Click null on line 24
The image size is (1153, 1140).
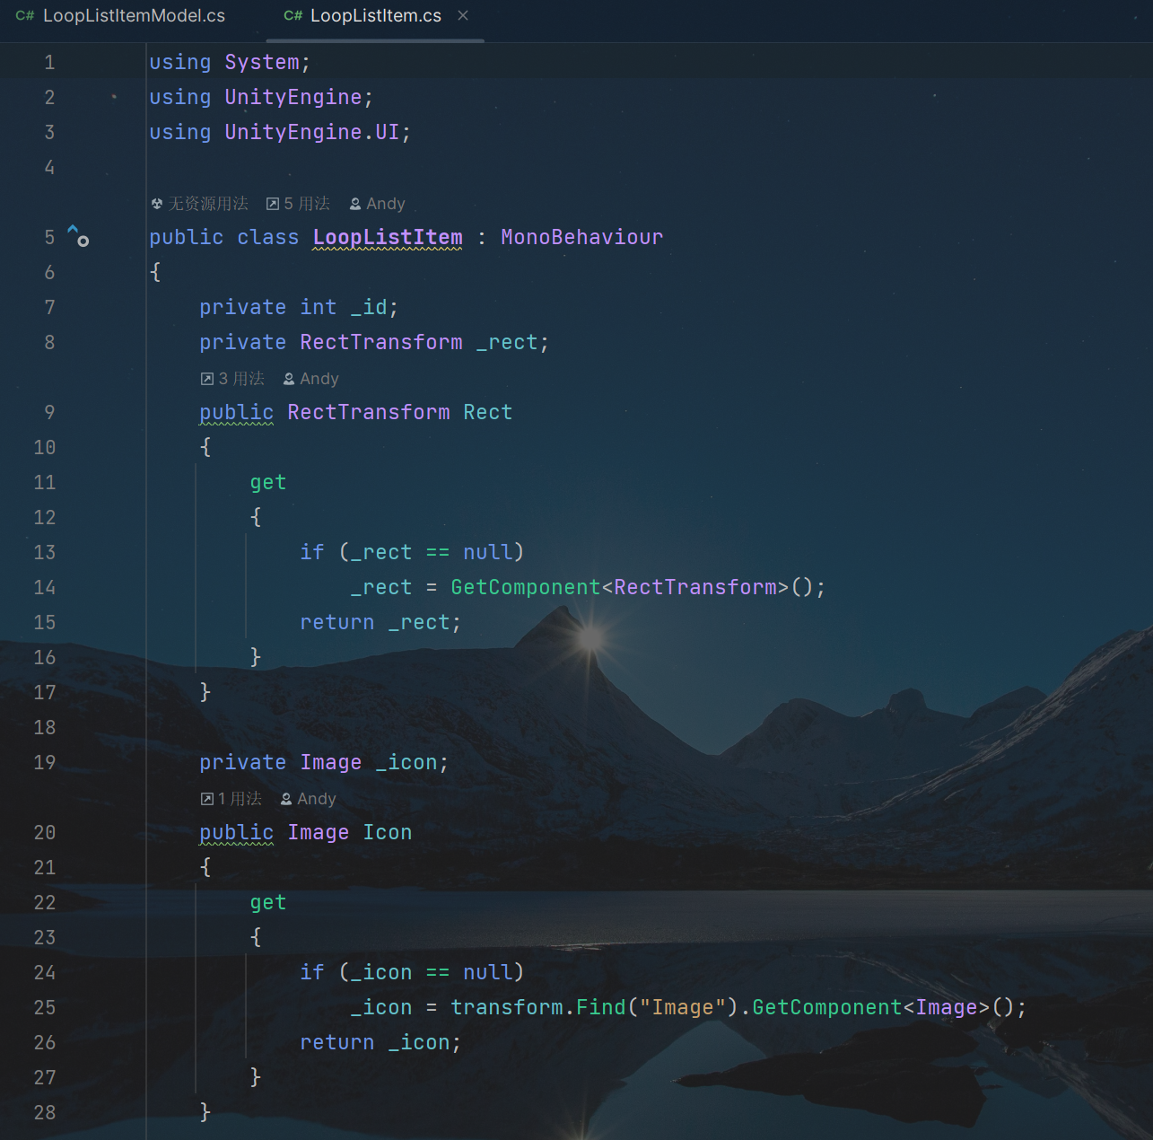coord(488,972)
